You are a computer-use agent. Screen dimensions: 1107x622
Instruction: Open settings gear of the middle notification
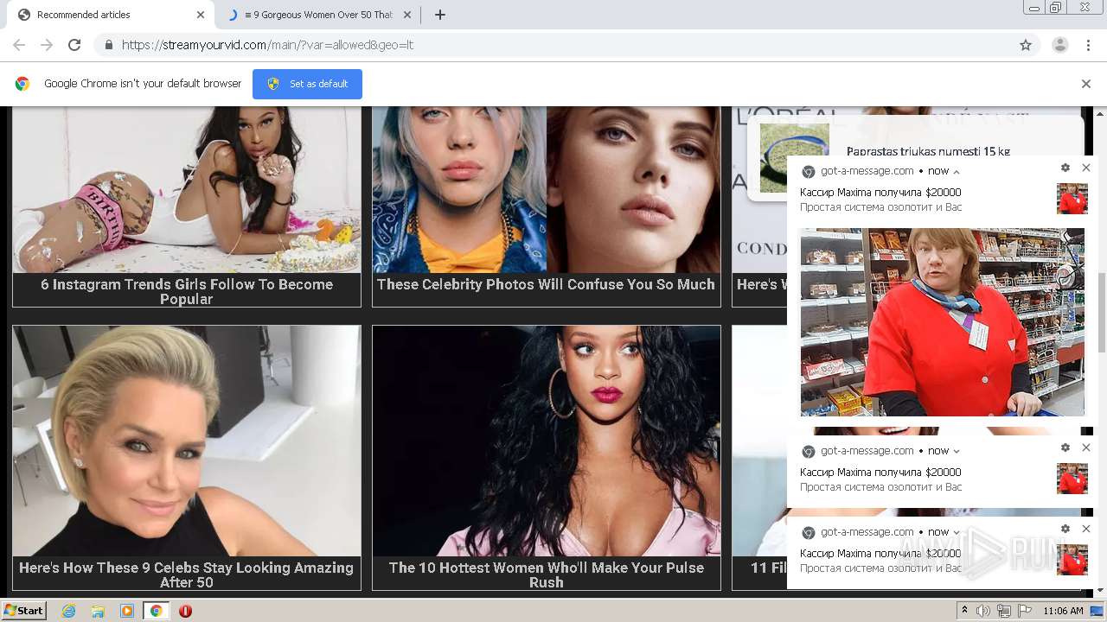pyautogui.click(x=1065, y=447)
